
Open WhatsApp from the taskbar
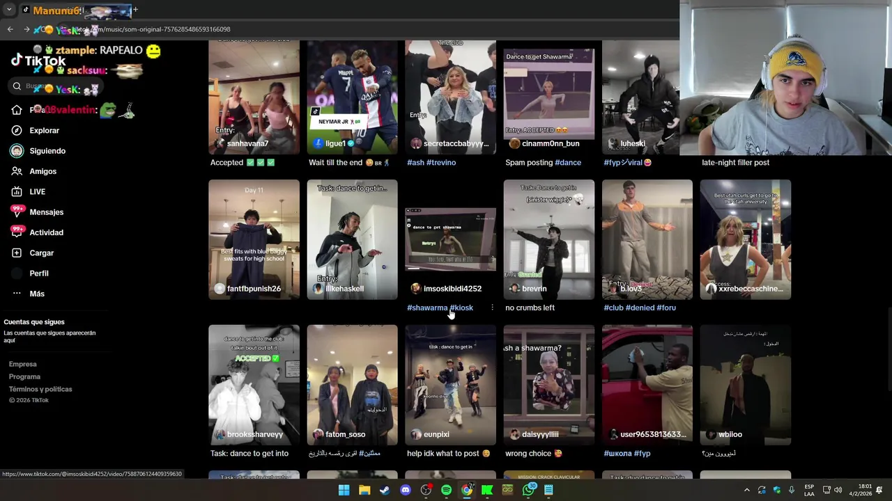pos(528,490)
